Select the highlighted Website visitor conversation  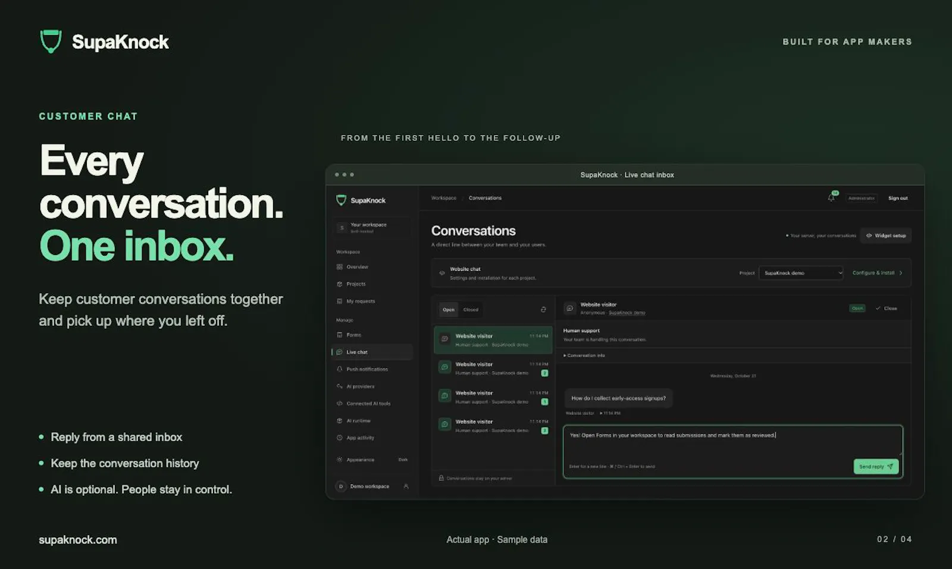(493, 340)
